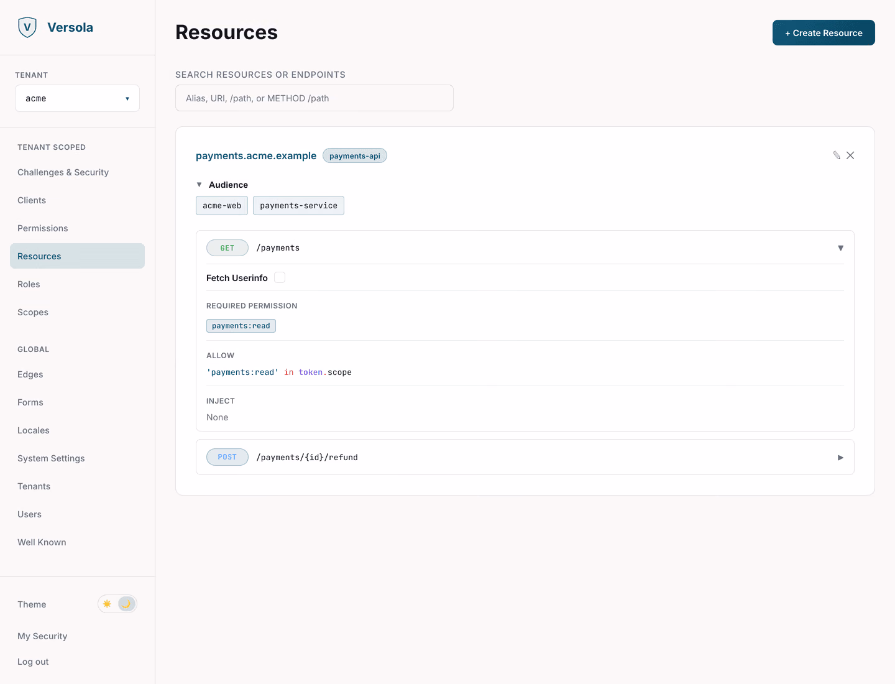Screen dimensions: 895x684
Task: Open the Forms page
Action: point(30,402)
